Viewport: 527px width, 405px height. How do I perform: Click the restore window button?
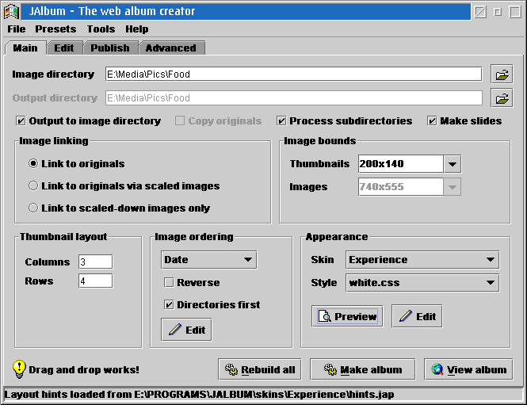498,12
